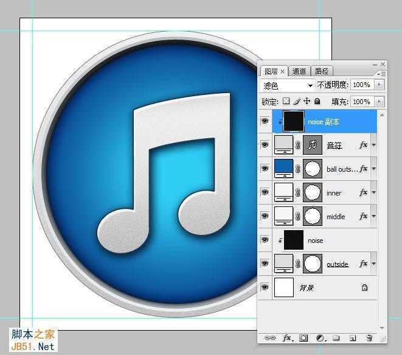Click the fx badge on inner layer

tap(363, 192)
